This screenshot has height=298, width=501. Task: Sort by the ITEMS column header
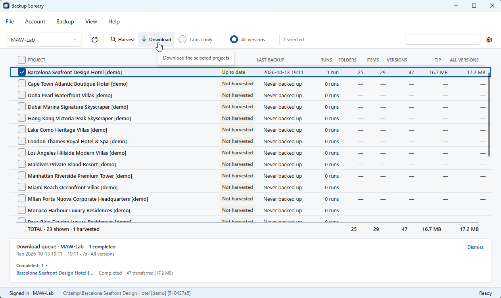pos(372,60)
